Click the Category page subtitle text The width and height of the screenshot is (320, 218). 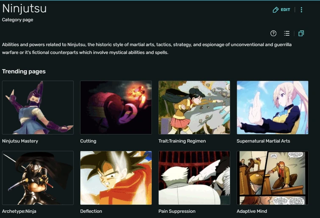tap(17, 20)
